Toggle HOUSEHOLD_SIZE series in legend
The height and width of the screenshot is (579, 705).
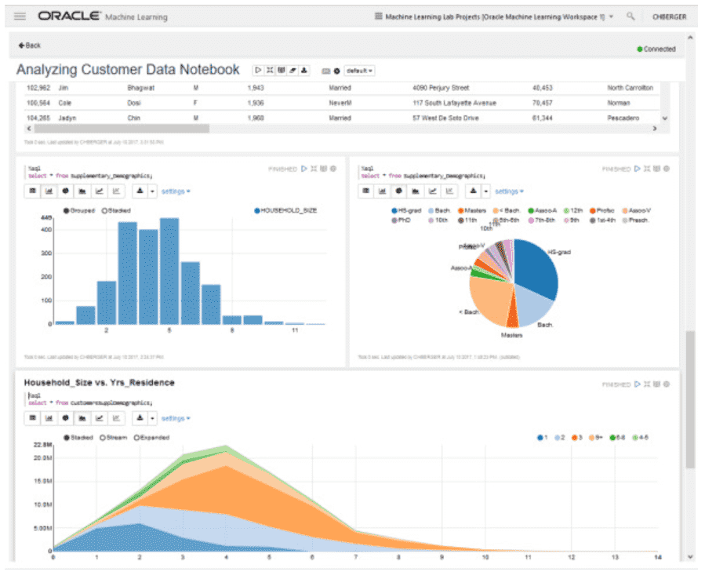point(285,210)
